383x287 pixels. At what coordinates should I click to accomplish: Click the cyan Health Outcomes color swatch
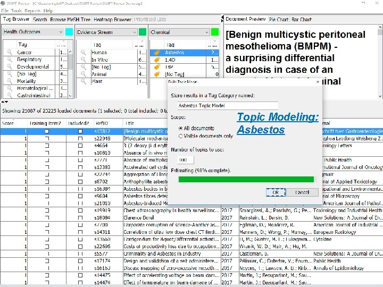(69, 32)
